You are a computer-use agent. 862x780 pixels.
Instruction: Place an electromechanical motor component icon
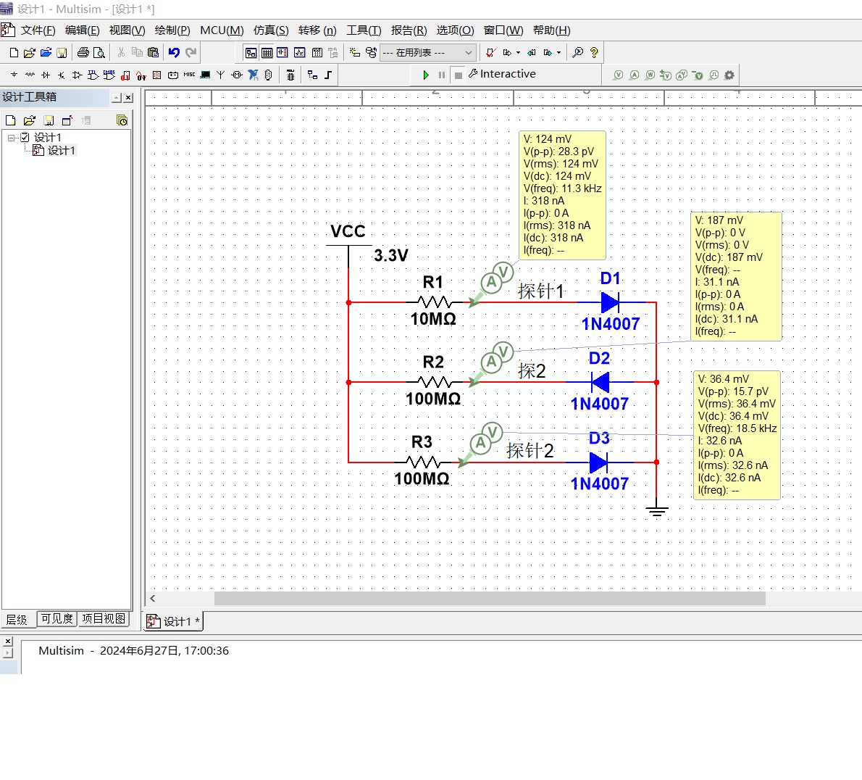tap(237, 75)
